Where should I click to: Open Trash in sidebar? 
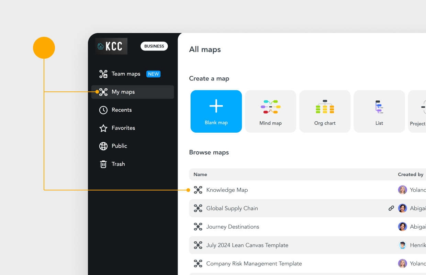click(x=133, y=164)
